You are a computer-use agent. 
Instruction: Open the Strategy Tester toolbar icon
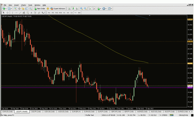point(30,9)
